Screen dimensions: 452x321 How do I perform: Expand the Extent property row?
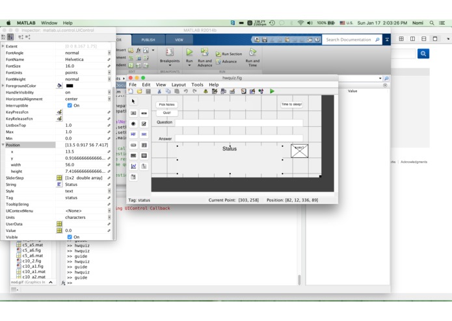coord(3,46)
